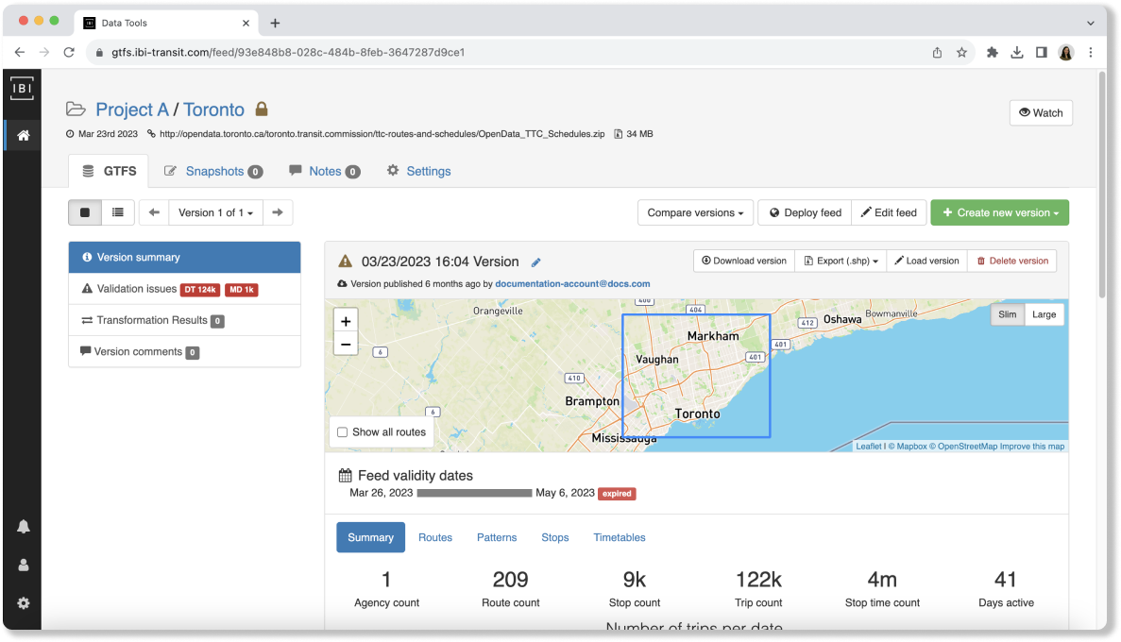Switch to version list view
Screen dimensions: 1121x642
118,212
